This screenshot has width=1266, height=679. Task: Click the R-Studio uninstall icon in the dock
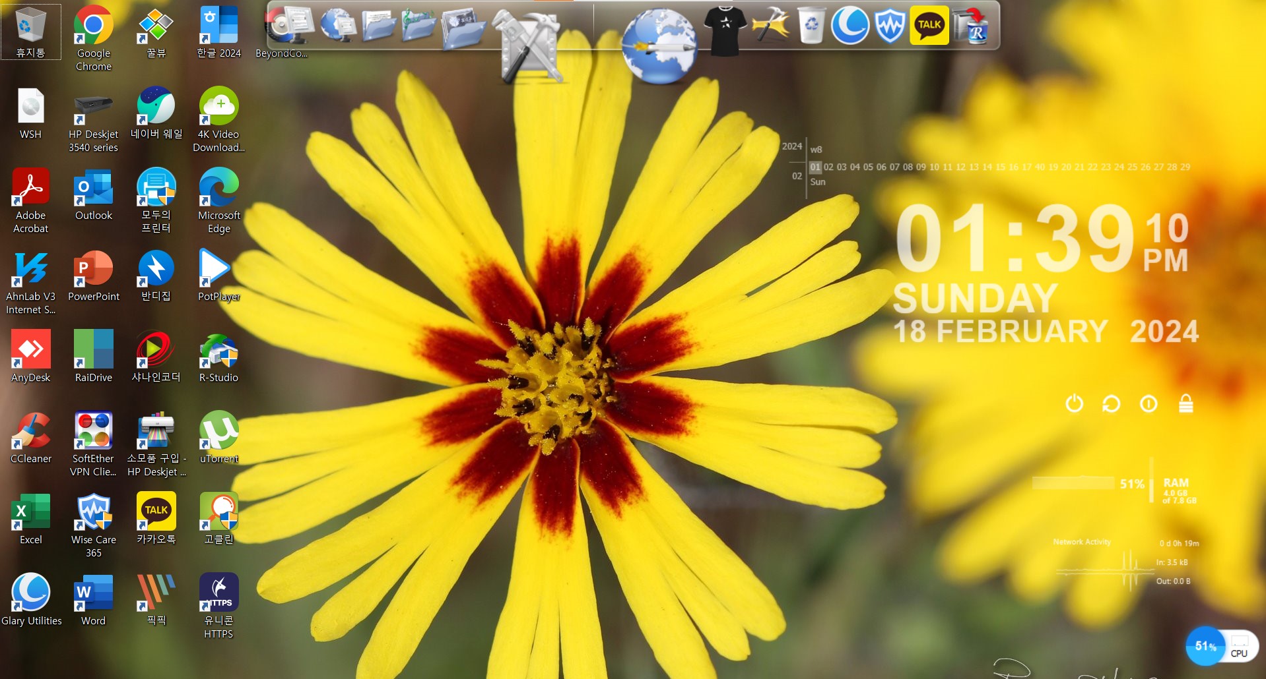[972, 26]
